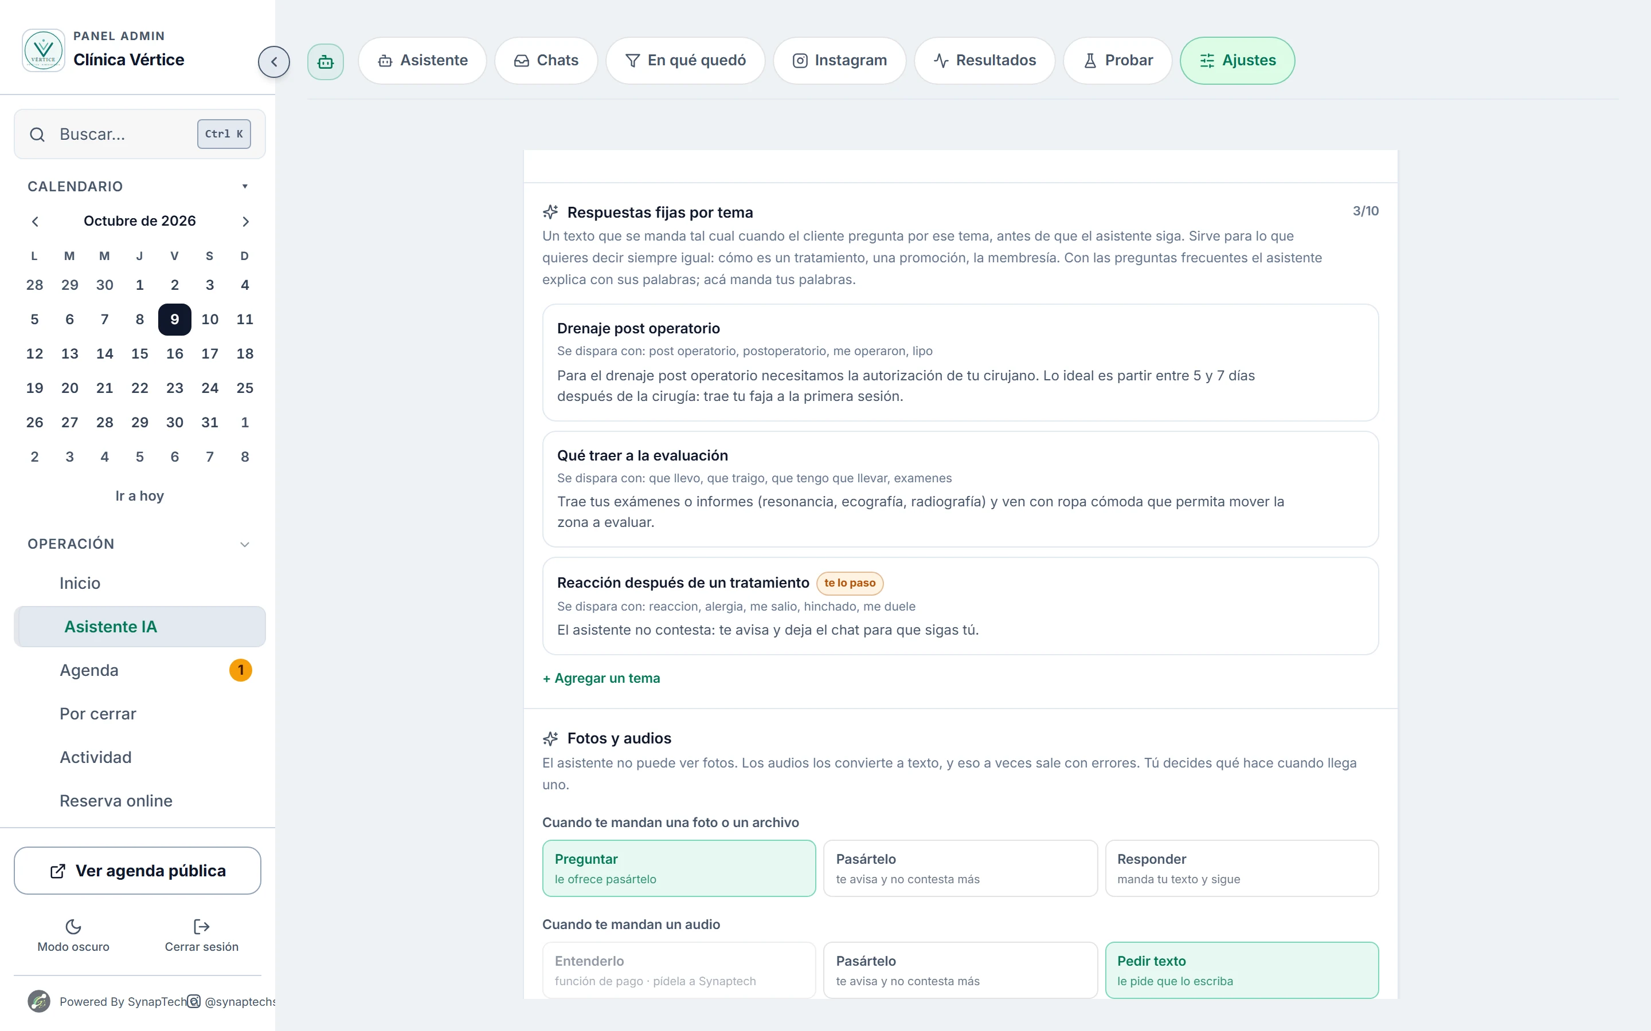Click the sparkle icon beside Fotos y audios
The height and width of the screenshot is (1031, 1651).
(x=550, y=738)
